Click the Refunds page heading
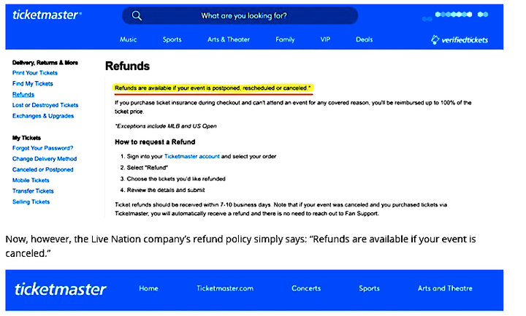Screen dimensions: 526x316 [127, 66]
